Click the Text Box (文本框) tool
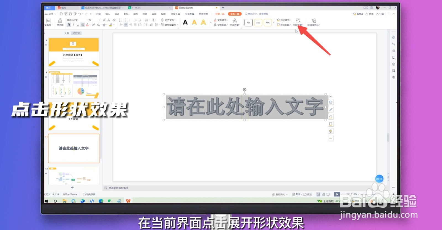Image resolution: width=442 pixels, height=230 pixels. tap(48, 22)
